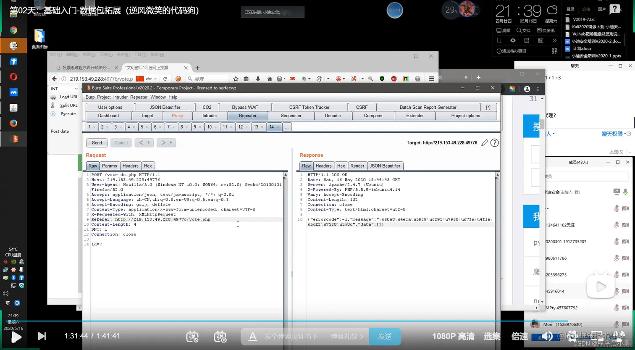Show request Hex view tab
Screen dimensions: 635x350
(x=148, y=166)
